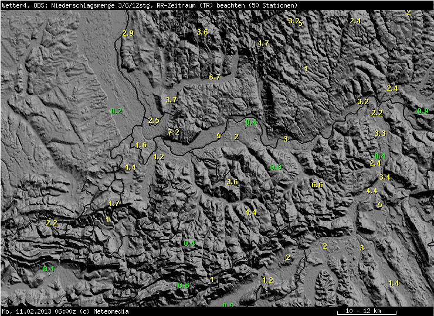Select the 6.6 precipitation reading
Screen dimensions: 434x316
317,185
